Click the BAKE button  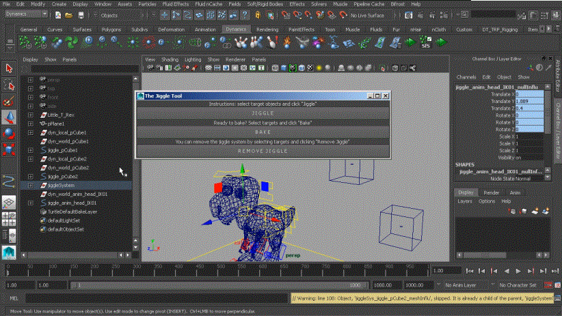(x=263, y=132)
